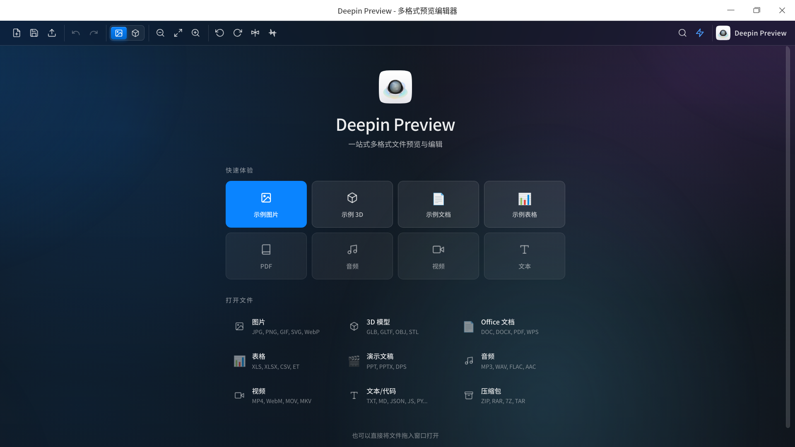Open search with the magnifier icon
Screen dimensions: 795x447
[682, 33]
